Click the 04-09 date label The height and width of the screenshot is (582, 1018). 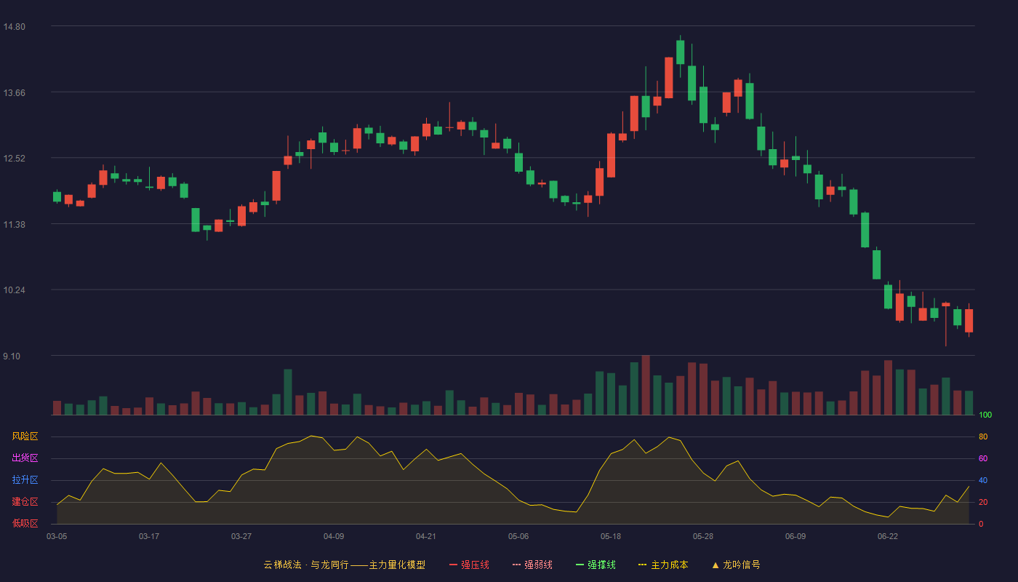click(x=334, y=536)
